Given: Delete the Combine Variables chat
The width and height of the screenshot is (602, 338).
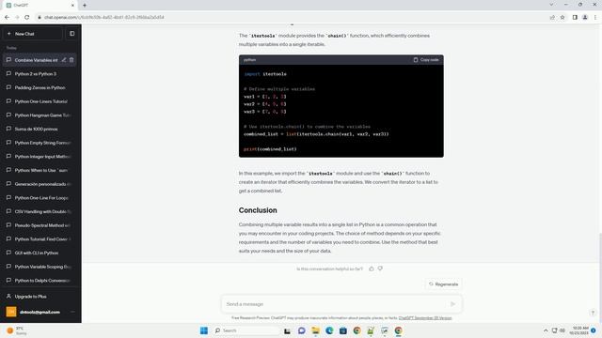Looking at the screenshot, I should tap(71, 60).
